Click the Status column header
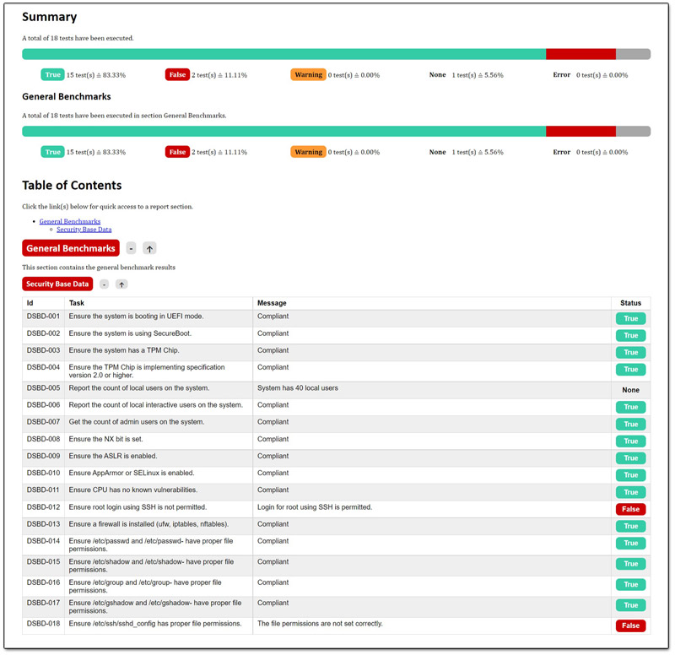 (x=630, y=303)
